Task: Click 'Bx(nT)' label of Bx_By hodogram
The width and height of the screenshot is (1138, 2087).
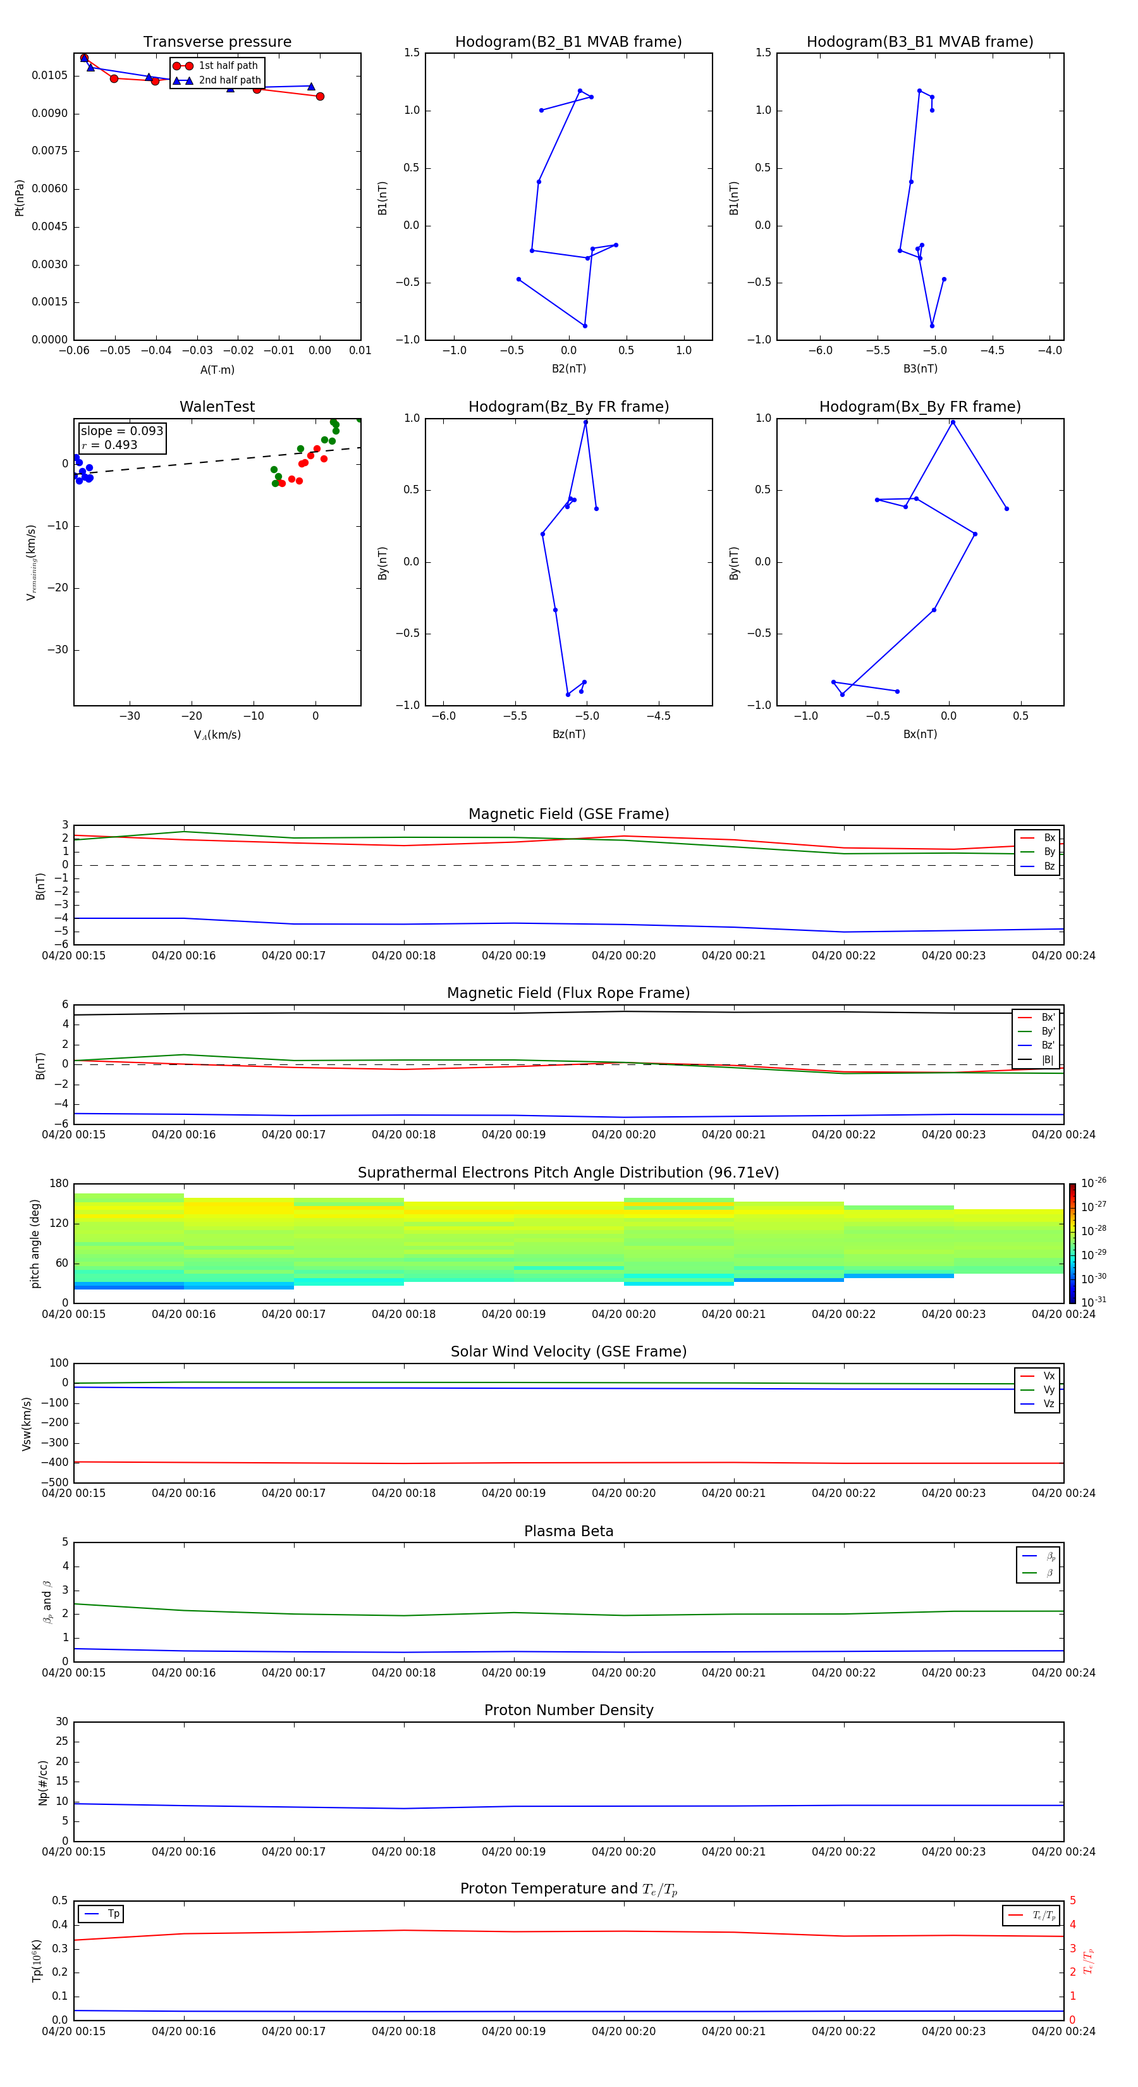Action: point(920,734)
